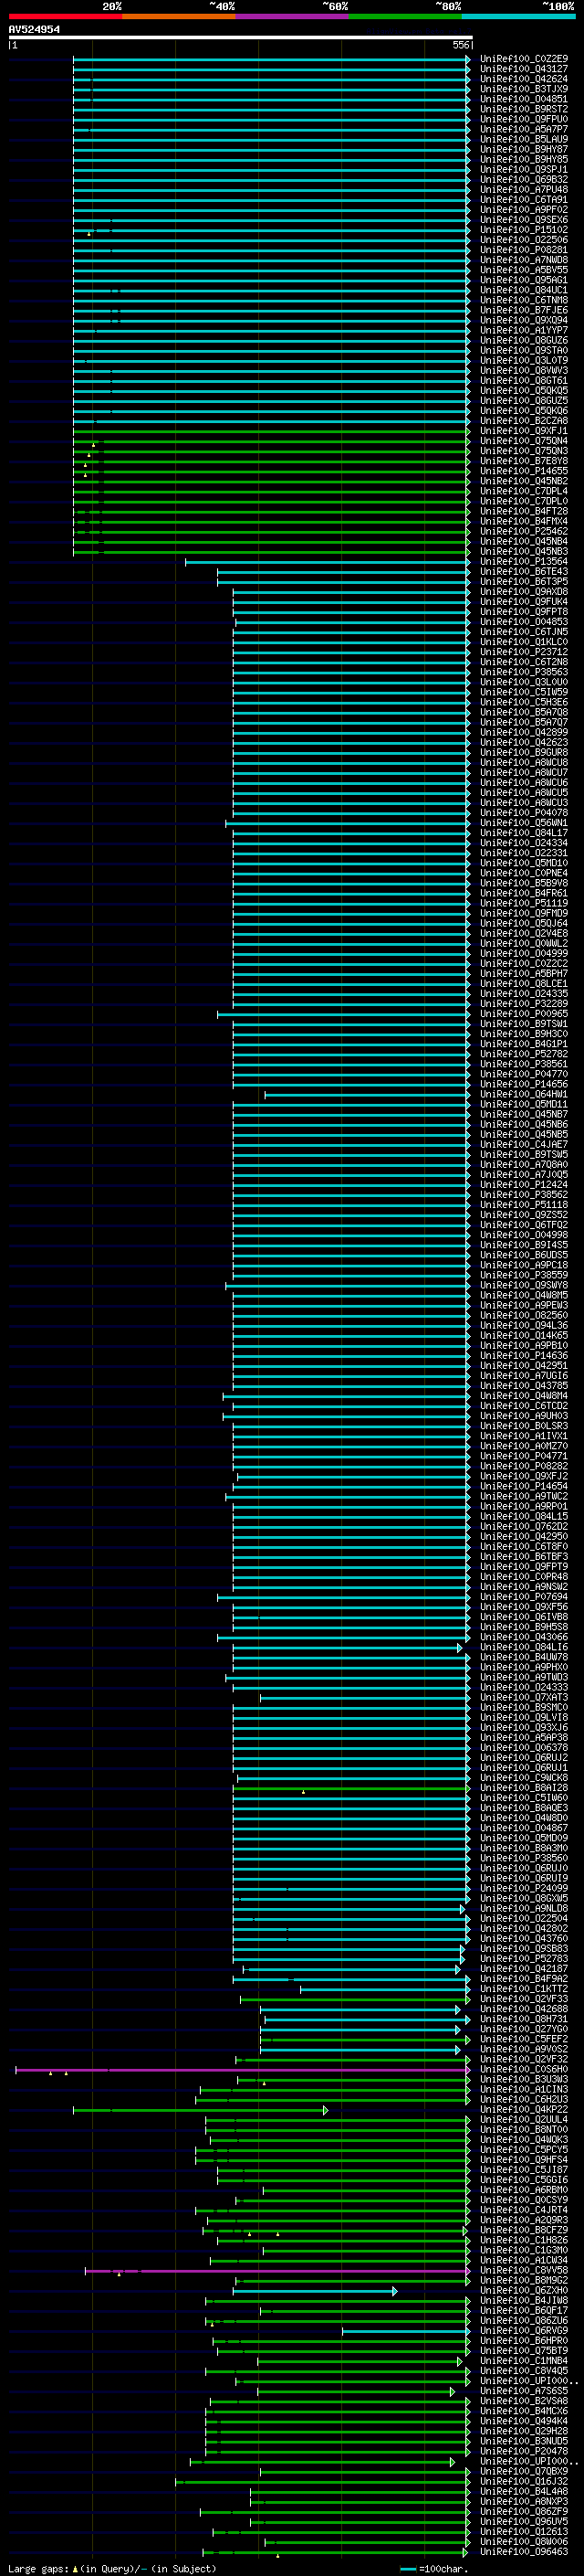Click hit label UniRef100_A6RBM0
The height and width of the screenshot is (2576, 584).
click(x=523, y=2190)
